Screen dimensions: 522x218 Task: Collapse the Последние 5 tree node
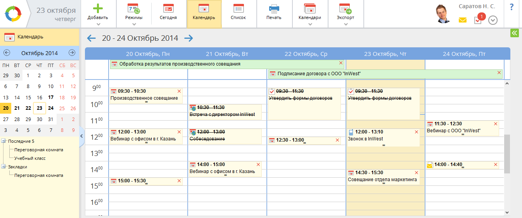[x=4, y=141]
